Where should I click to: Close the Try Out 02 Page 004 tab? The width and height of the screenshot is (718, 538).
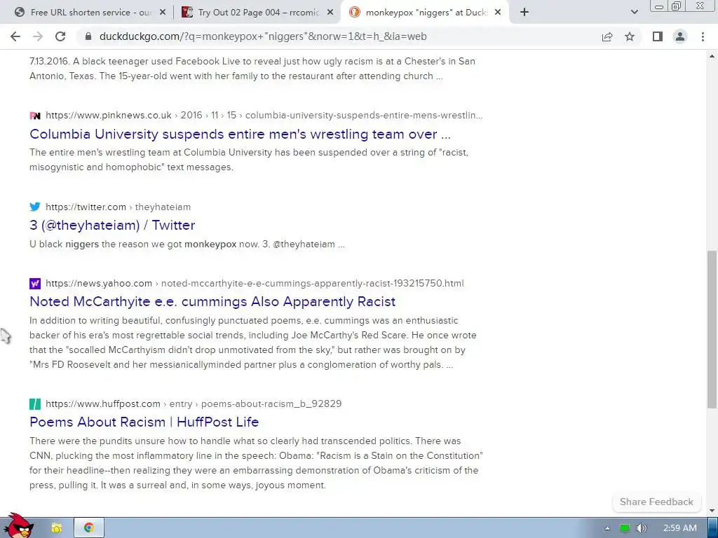pyautogui.click(x=330, y=13)
